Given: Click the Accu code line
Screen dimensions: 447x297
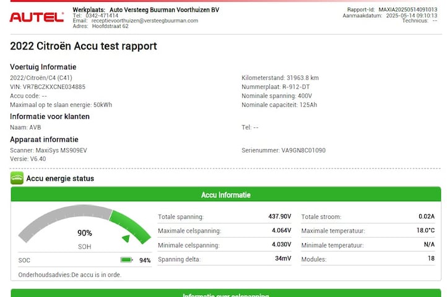Looking at the screenshot, I should click(x=28, y=96).
